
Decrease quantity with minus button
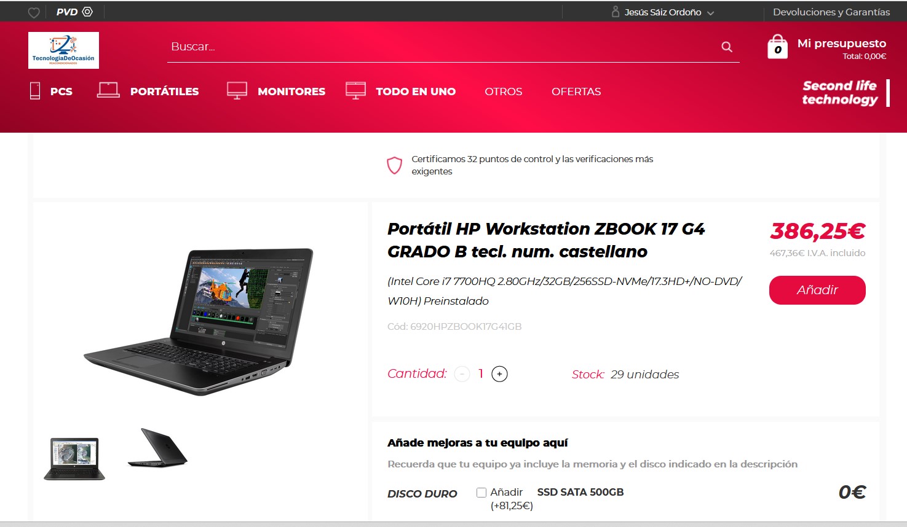[462, 374]
